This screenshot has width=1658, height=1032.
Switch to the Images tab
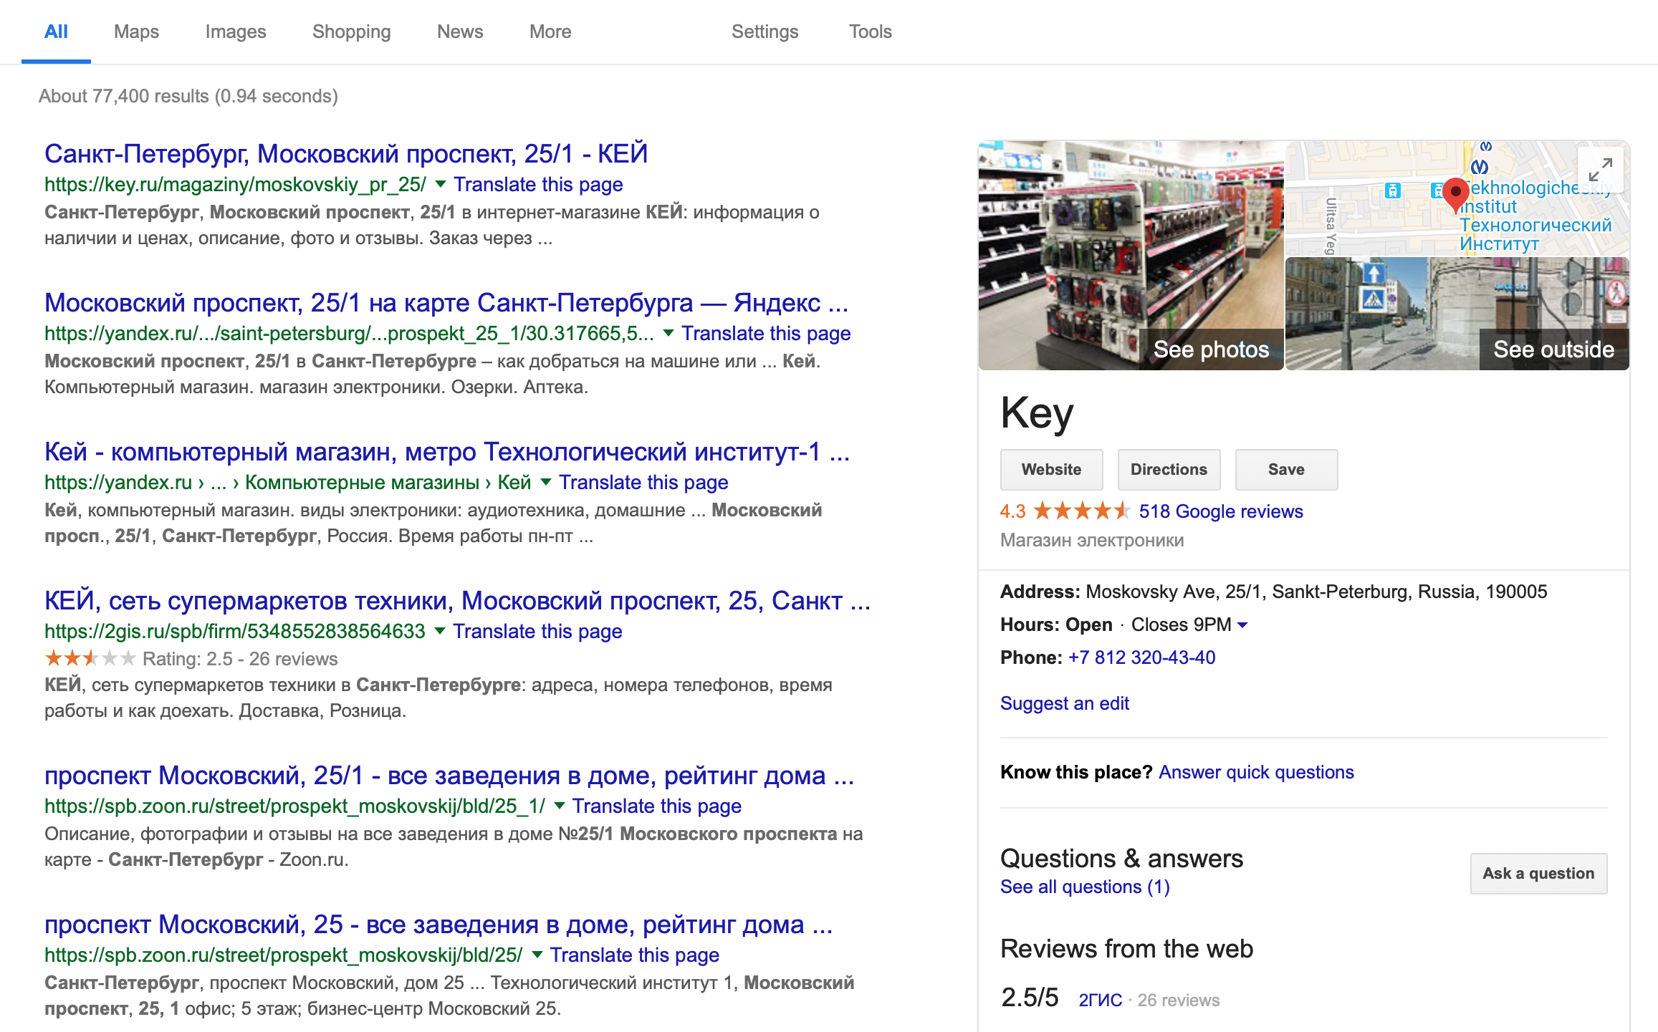235,32
